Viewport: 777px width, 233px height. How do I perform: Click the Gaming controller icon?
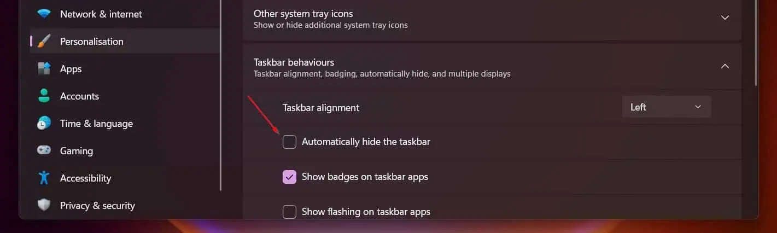[44, 150]
